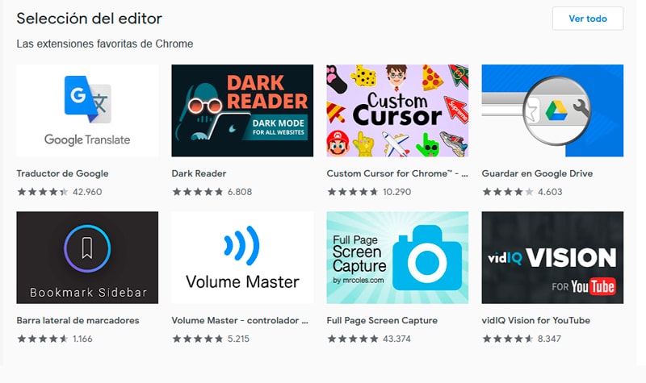Click the star rating next to 6.808

198,192
